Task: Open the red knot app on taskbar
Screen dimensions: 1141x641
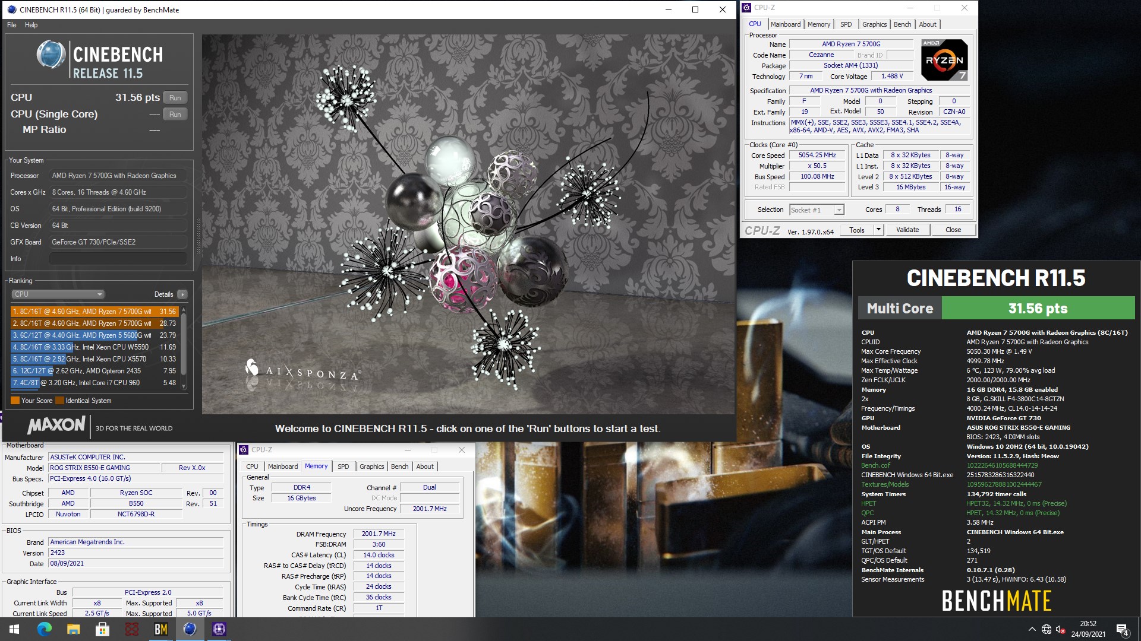Action: tap(132, 629)
